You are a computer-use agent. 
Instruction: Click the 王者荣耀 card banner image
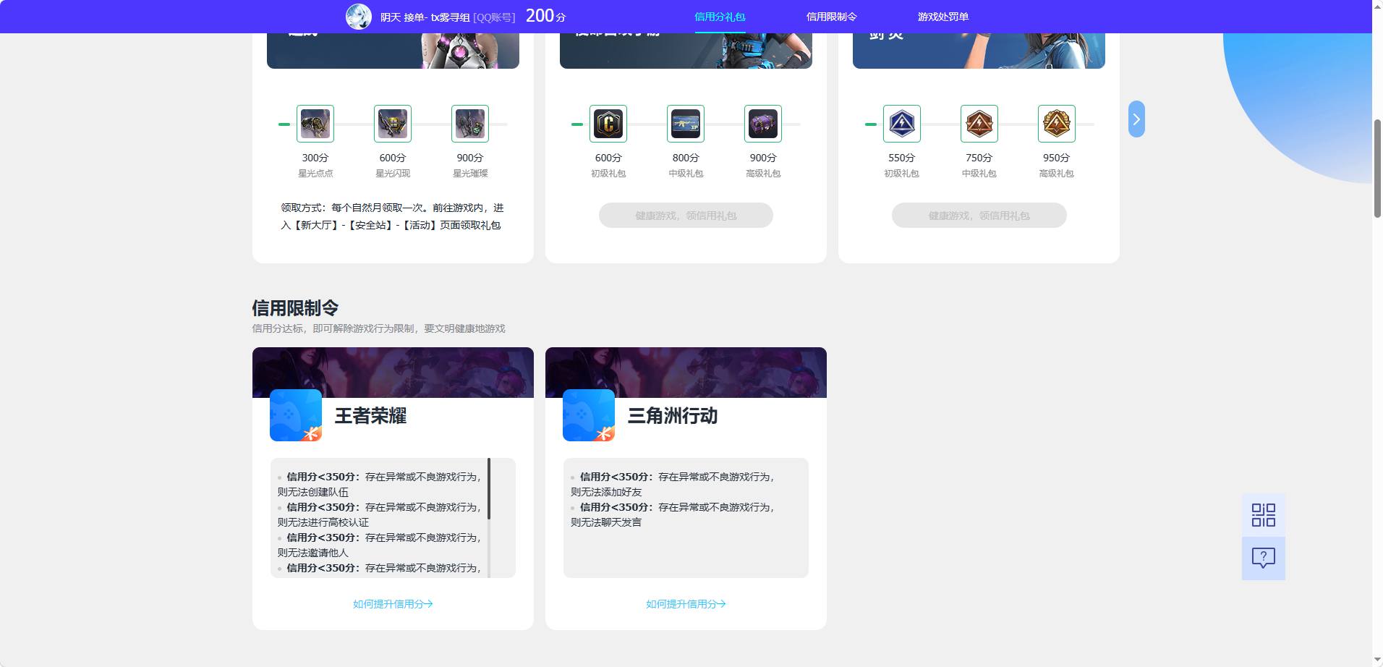[x=393, y=372]
